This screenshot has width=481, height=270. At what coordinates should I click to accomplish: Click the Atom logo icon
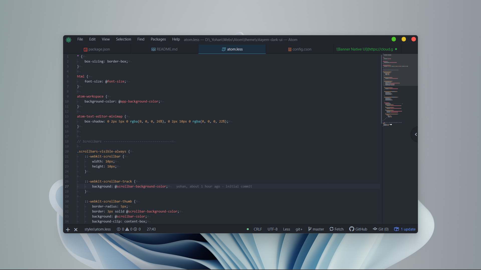[x=69, y=40]
